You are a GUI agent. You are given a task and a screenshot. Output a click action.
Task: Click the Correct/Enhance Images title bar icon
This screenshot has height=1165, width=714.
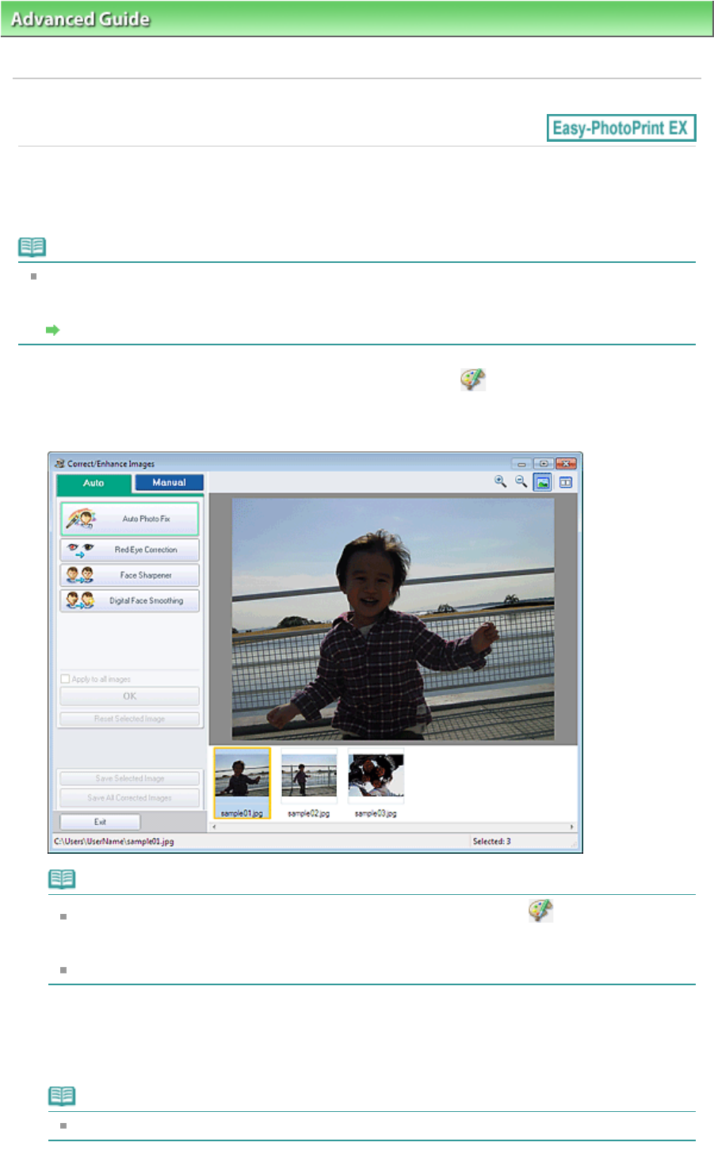pyautogui.click(x=59, y=463)
